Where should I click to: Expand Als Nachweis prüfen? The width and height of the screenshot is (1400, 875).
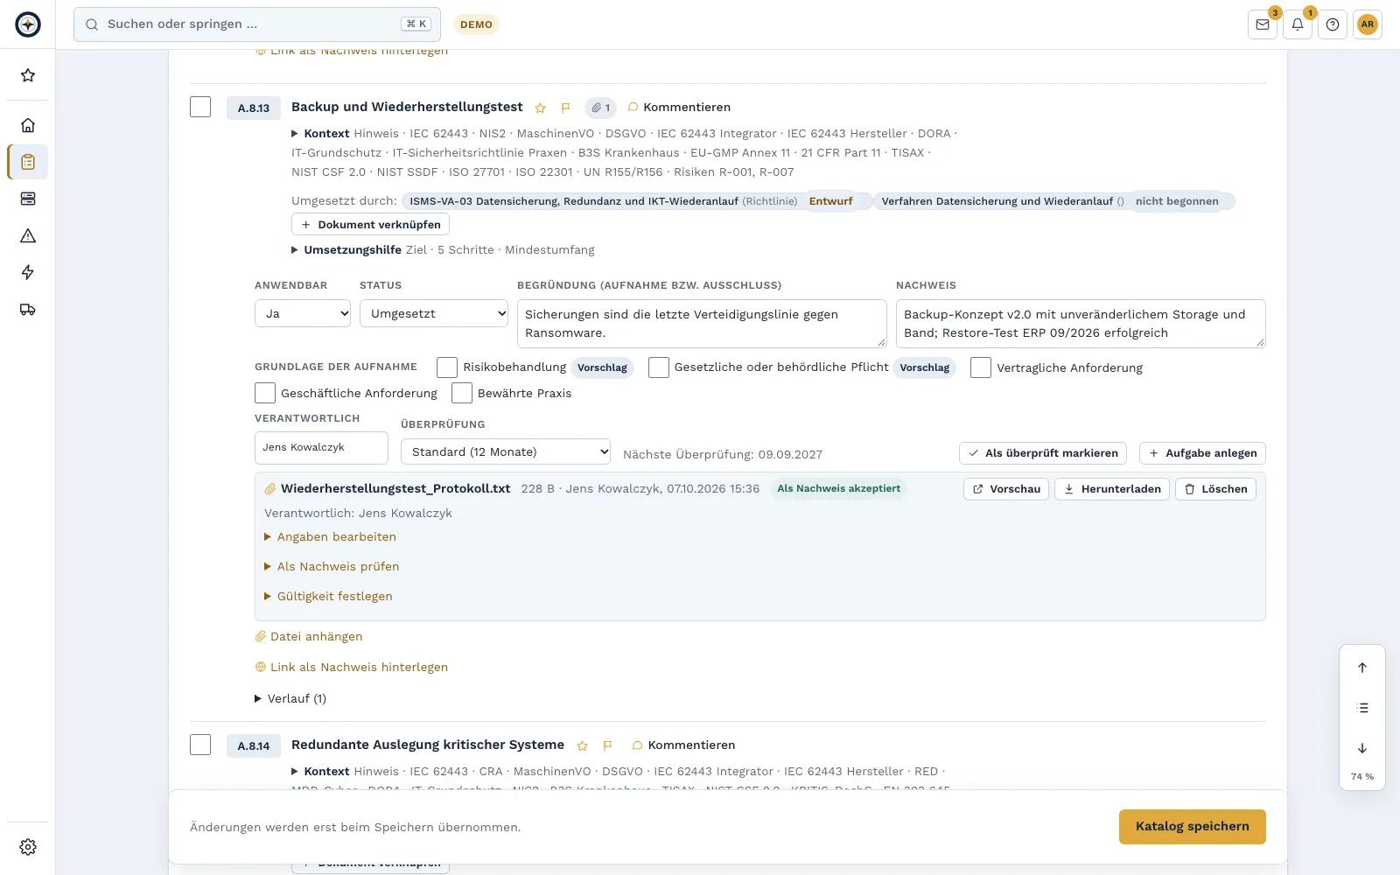pyautogui.click(x=332, y=567)
